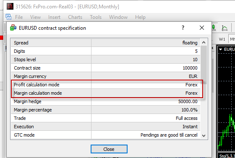Select the candlestick chart toolbar icon
Viewport: 235px width, 158px height.
pyautogui.click(x=214, y=27)
